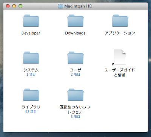This screenshot has width=151, height=137.
Task: Click the 5 項目 item count text
Action: (x=75, y=117)
